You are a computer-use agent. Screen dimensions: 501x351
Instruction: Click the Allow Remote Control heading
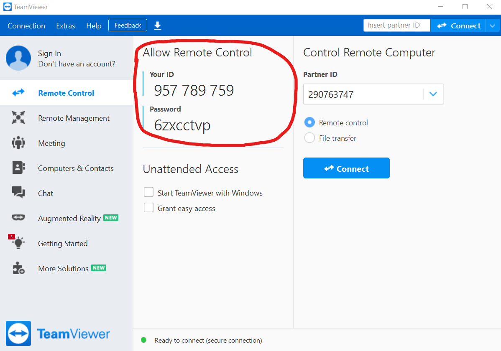pos(197,52)
